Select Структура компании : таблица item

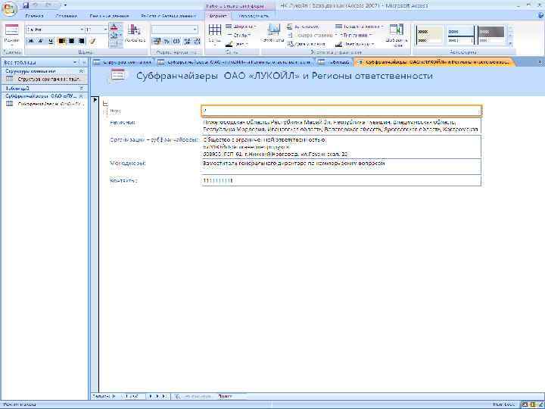pos(45,80)
